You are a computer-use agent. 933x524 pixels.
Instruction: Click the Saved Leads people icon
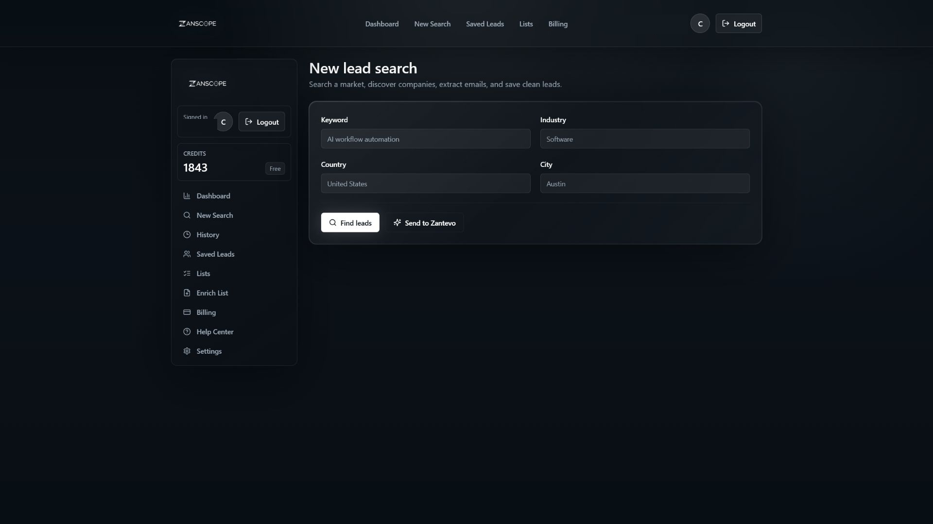tap(187, 254)
